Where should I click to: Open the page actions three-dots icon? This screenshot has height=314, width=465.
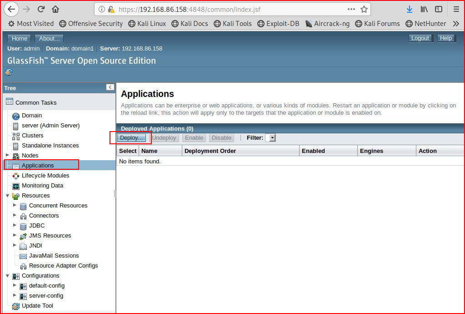click(351, 9)
